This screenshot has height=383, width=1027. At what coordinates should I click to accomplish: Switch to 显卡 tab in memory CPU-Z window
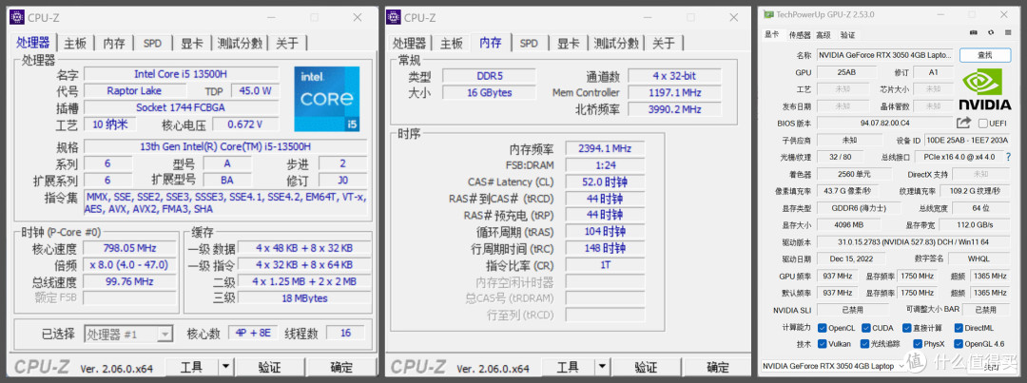coord(568,43)
